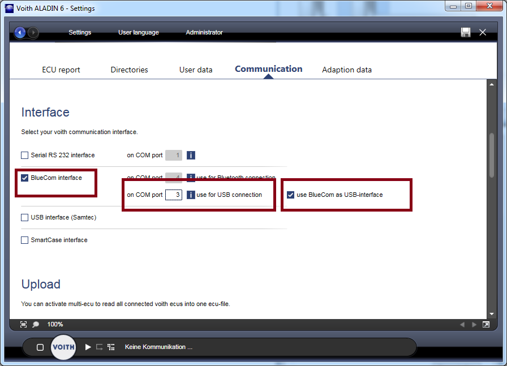Screen dimensions: 507x366
Task: Click the previous page arrow in status bar
Action: coord(462,325)
